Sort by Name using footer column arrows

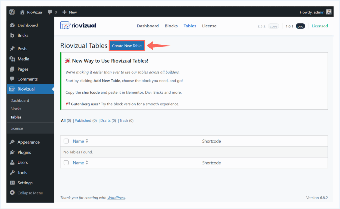(87, 163)
